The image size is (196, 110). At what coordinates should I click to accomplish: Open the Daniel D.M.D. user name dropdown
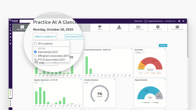[156, 21]
